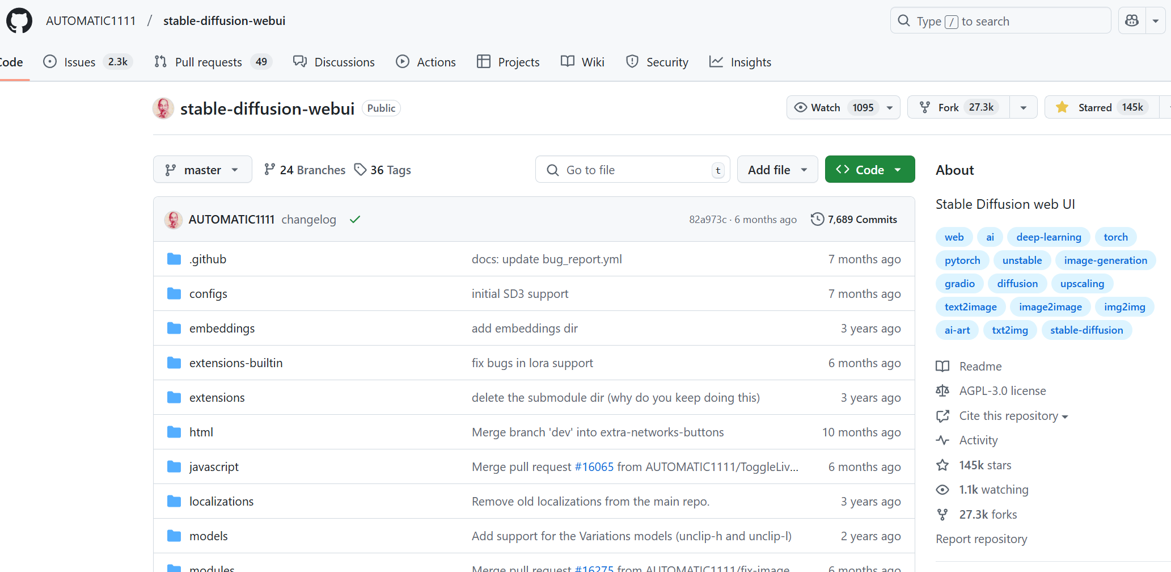
Task: Select the 'stable-diffusion' topic tag
Action: point(1087,330)
